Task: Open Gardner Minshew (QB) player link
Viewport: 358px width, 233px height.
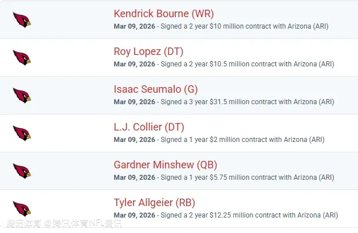Action: [x=166, y=165]
